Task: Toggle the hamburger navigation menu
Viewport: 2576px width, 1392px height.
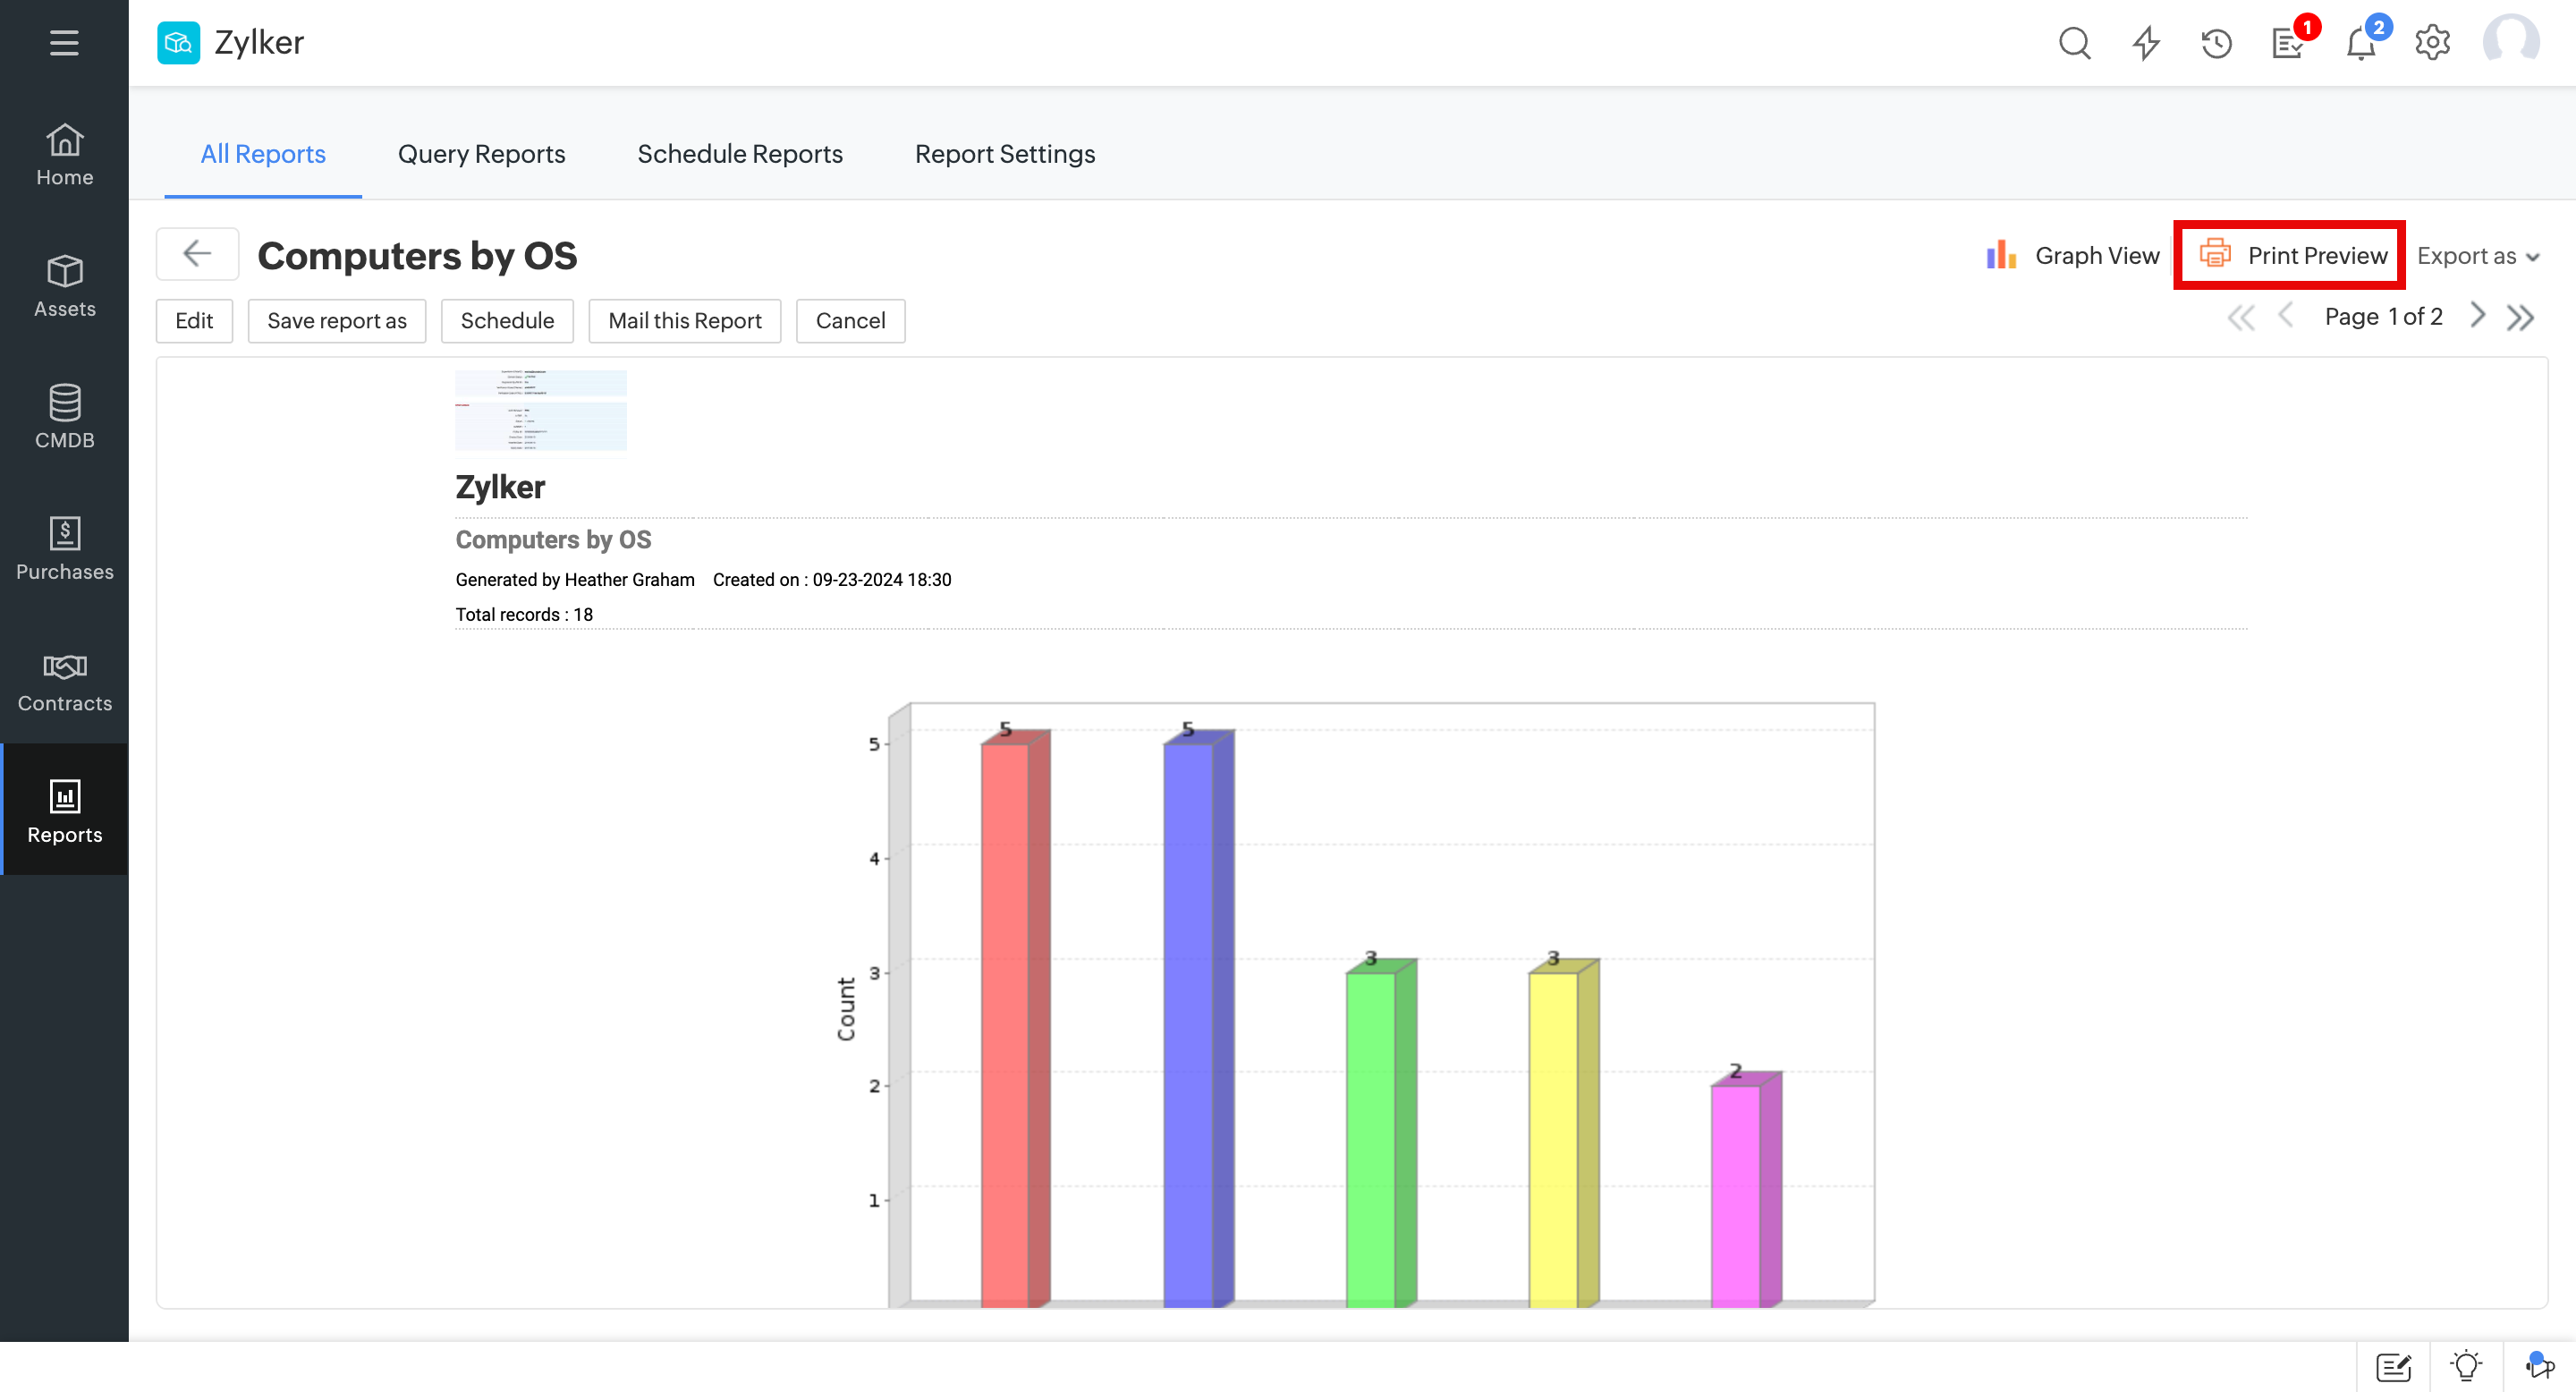Action: [64, 43]
